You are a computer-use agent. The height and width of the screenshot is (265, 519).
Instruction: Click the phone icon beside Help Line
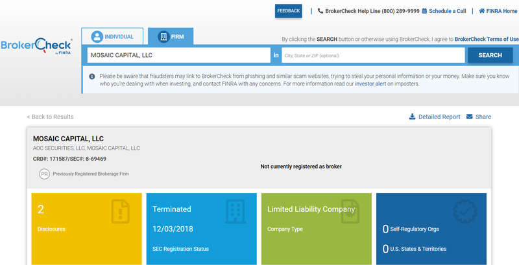320,11
